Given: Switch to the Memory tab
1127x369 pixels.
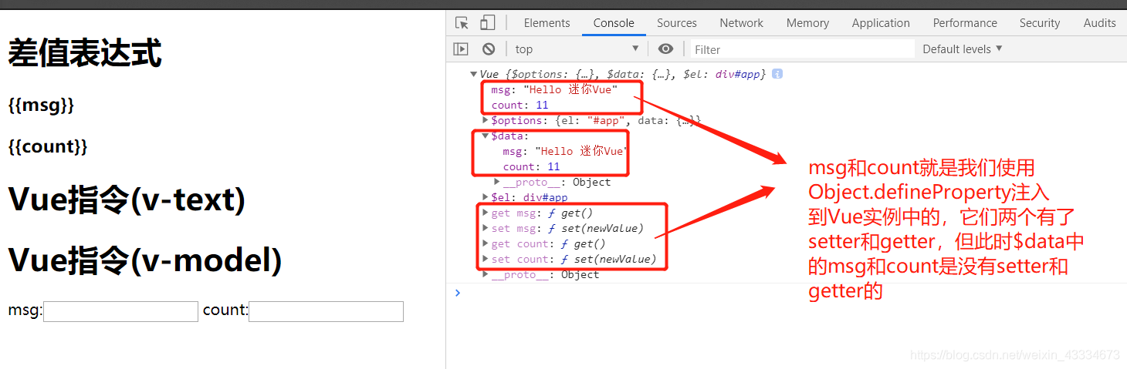Looking at the screenshot, I should (807, 23).
